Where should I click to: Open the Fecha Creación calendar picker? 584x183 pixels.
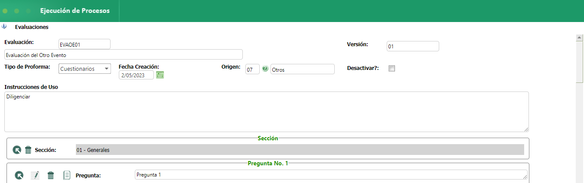pyautogui.click(x=160, y=75)
